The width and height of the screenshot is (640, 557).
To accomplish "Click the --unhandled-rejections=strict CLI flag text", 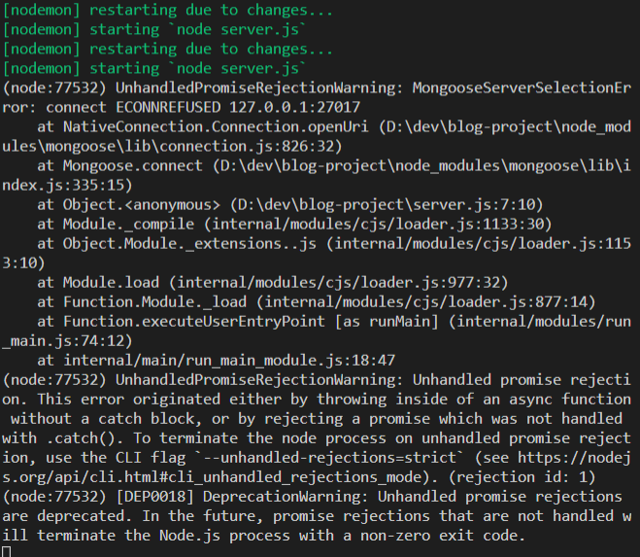I will pyautogui.click(x=329, y=458).
